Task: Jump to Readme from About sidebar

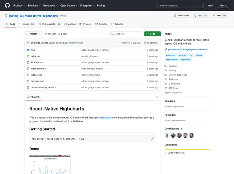Action: [x=171, y=66]
